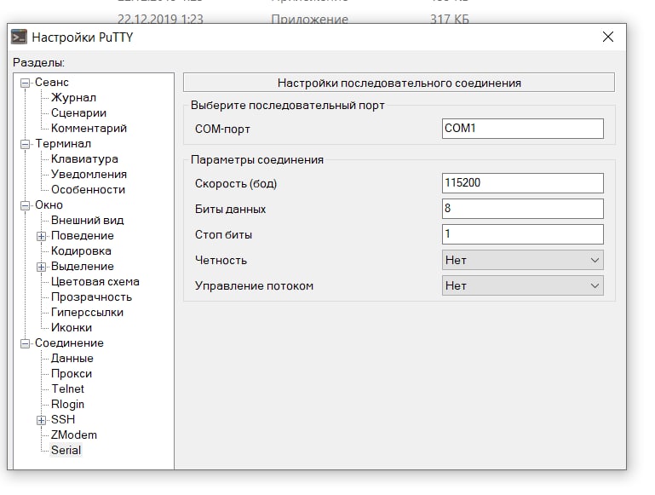Select Цветовая схема section in tree
The height and width of the screenshot is (495, 655).
click(95, 282)
